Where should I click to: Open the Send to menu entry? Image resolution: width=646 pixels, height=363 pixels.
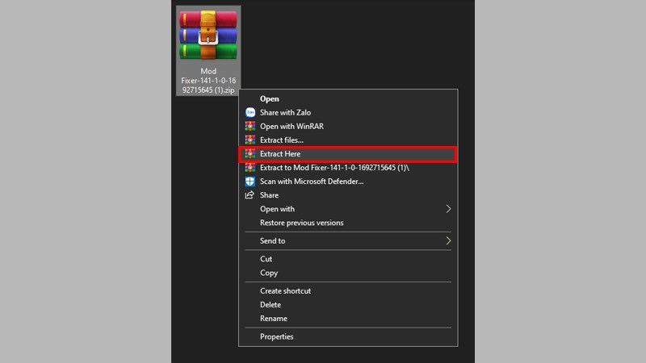pos(348,240)
